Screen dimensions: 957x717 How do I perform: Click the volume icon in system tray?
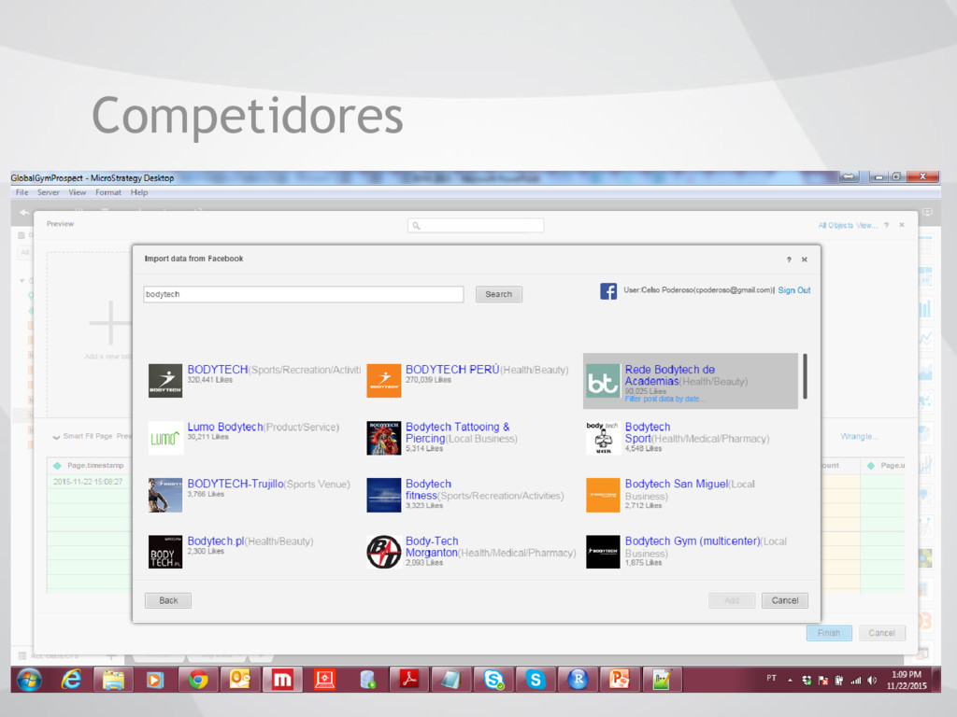(872, 681)
